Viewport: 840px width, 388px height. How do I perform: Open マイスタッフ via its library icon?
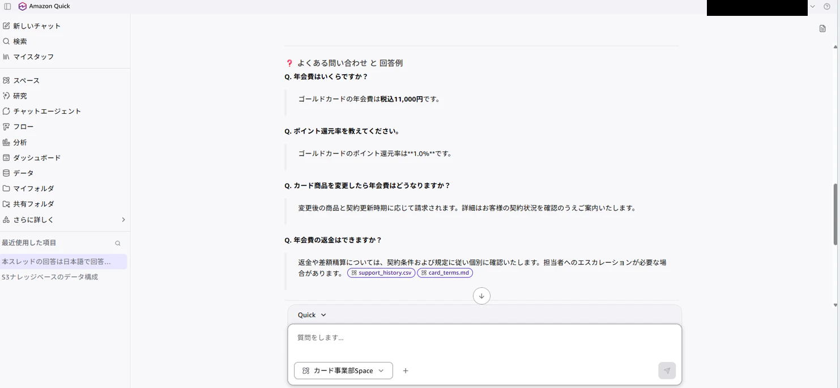click(6, 57)
